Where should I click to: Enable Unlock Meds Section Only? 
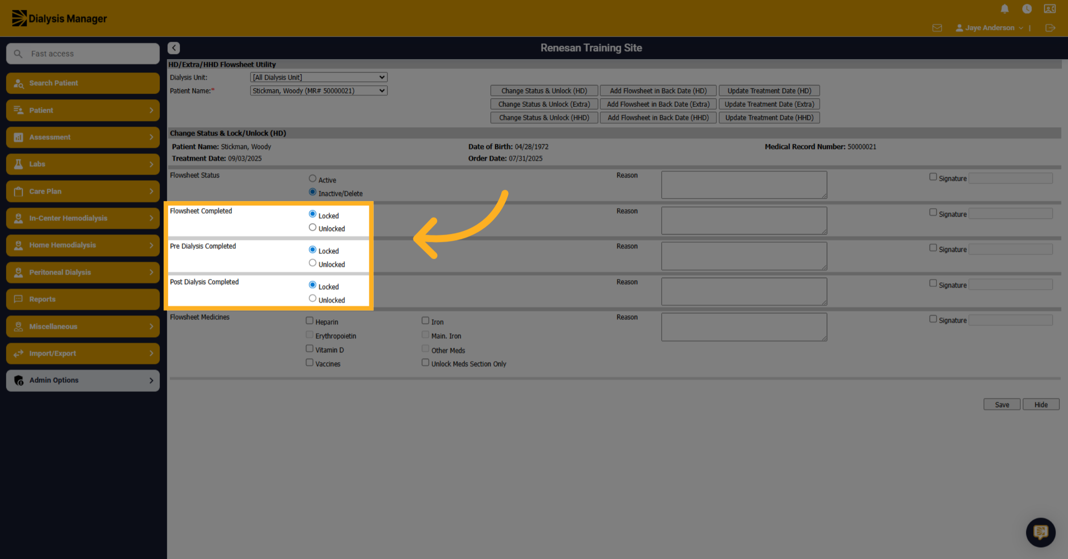pyautogui.click(x=425, y=363)
